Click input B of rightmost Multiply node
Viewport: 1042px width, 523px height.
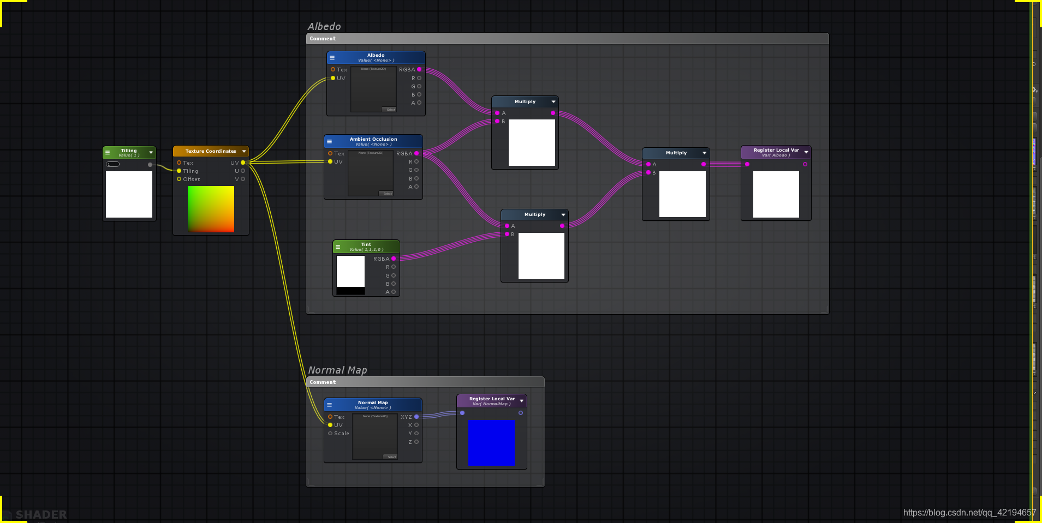click(648, 172)
